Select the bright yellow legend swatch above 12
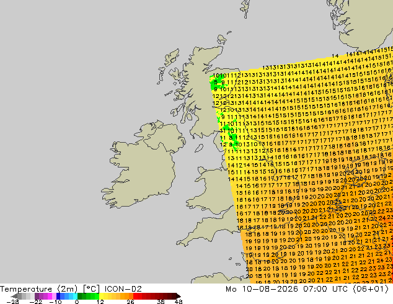Viewport: 393px width, 304px height. (101, 296)
